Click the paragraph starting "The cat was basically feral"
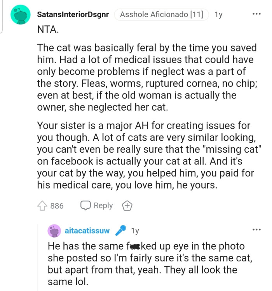 tap(147, 77)
